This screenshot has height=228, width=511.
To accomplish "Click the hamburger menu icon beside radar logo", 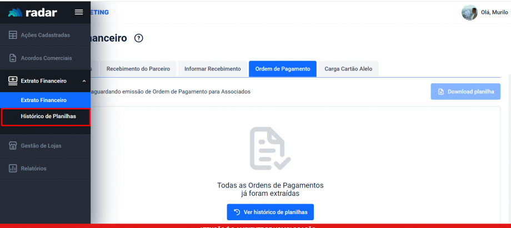I will pyautogui.click(x=79, y=12).
